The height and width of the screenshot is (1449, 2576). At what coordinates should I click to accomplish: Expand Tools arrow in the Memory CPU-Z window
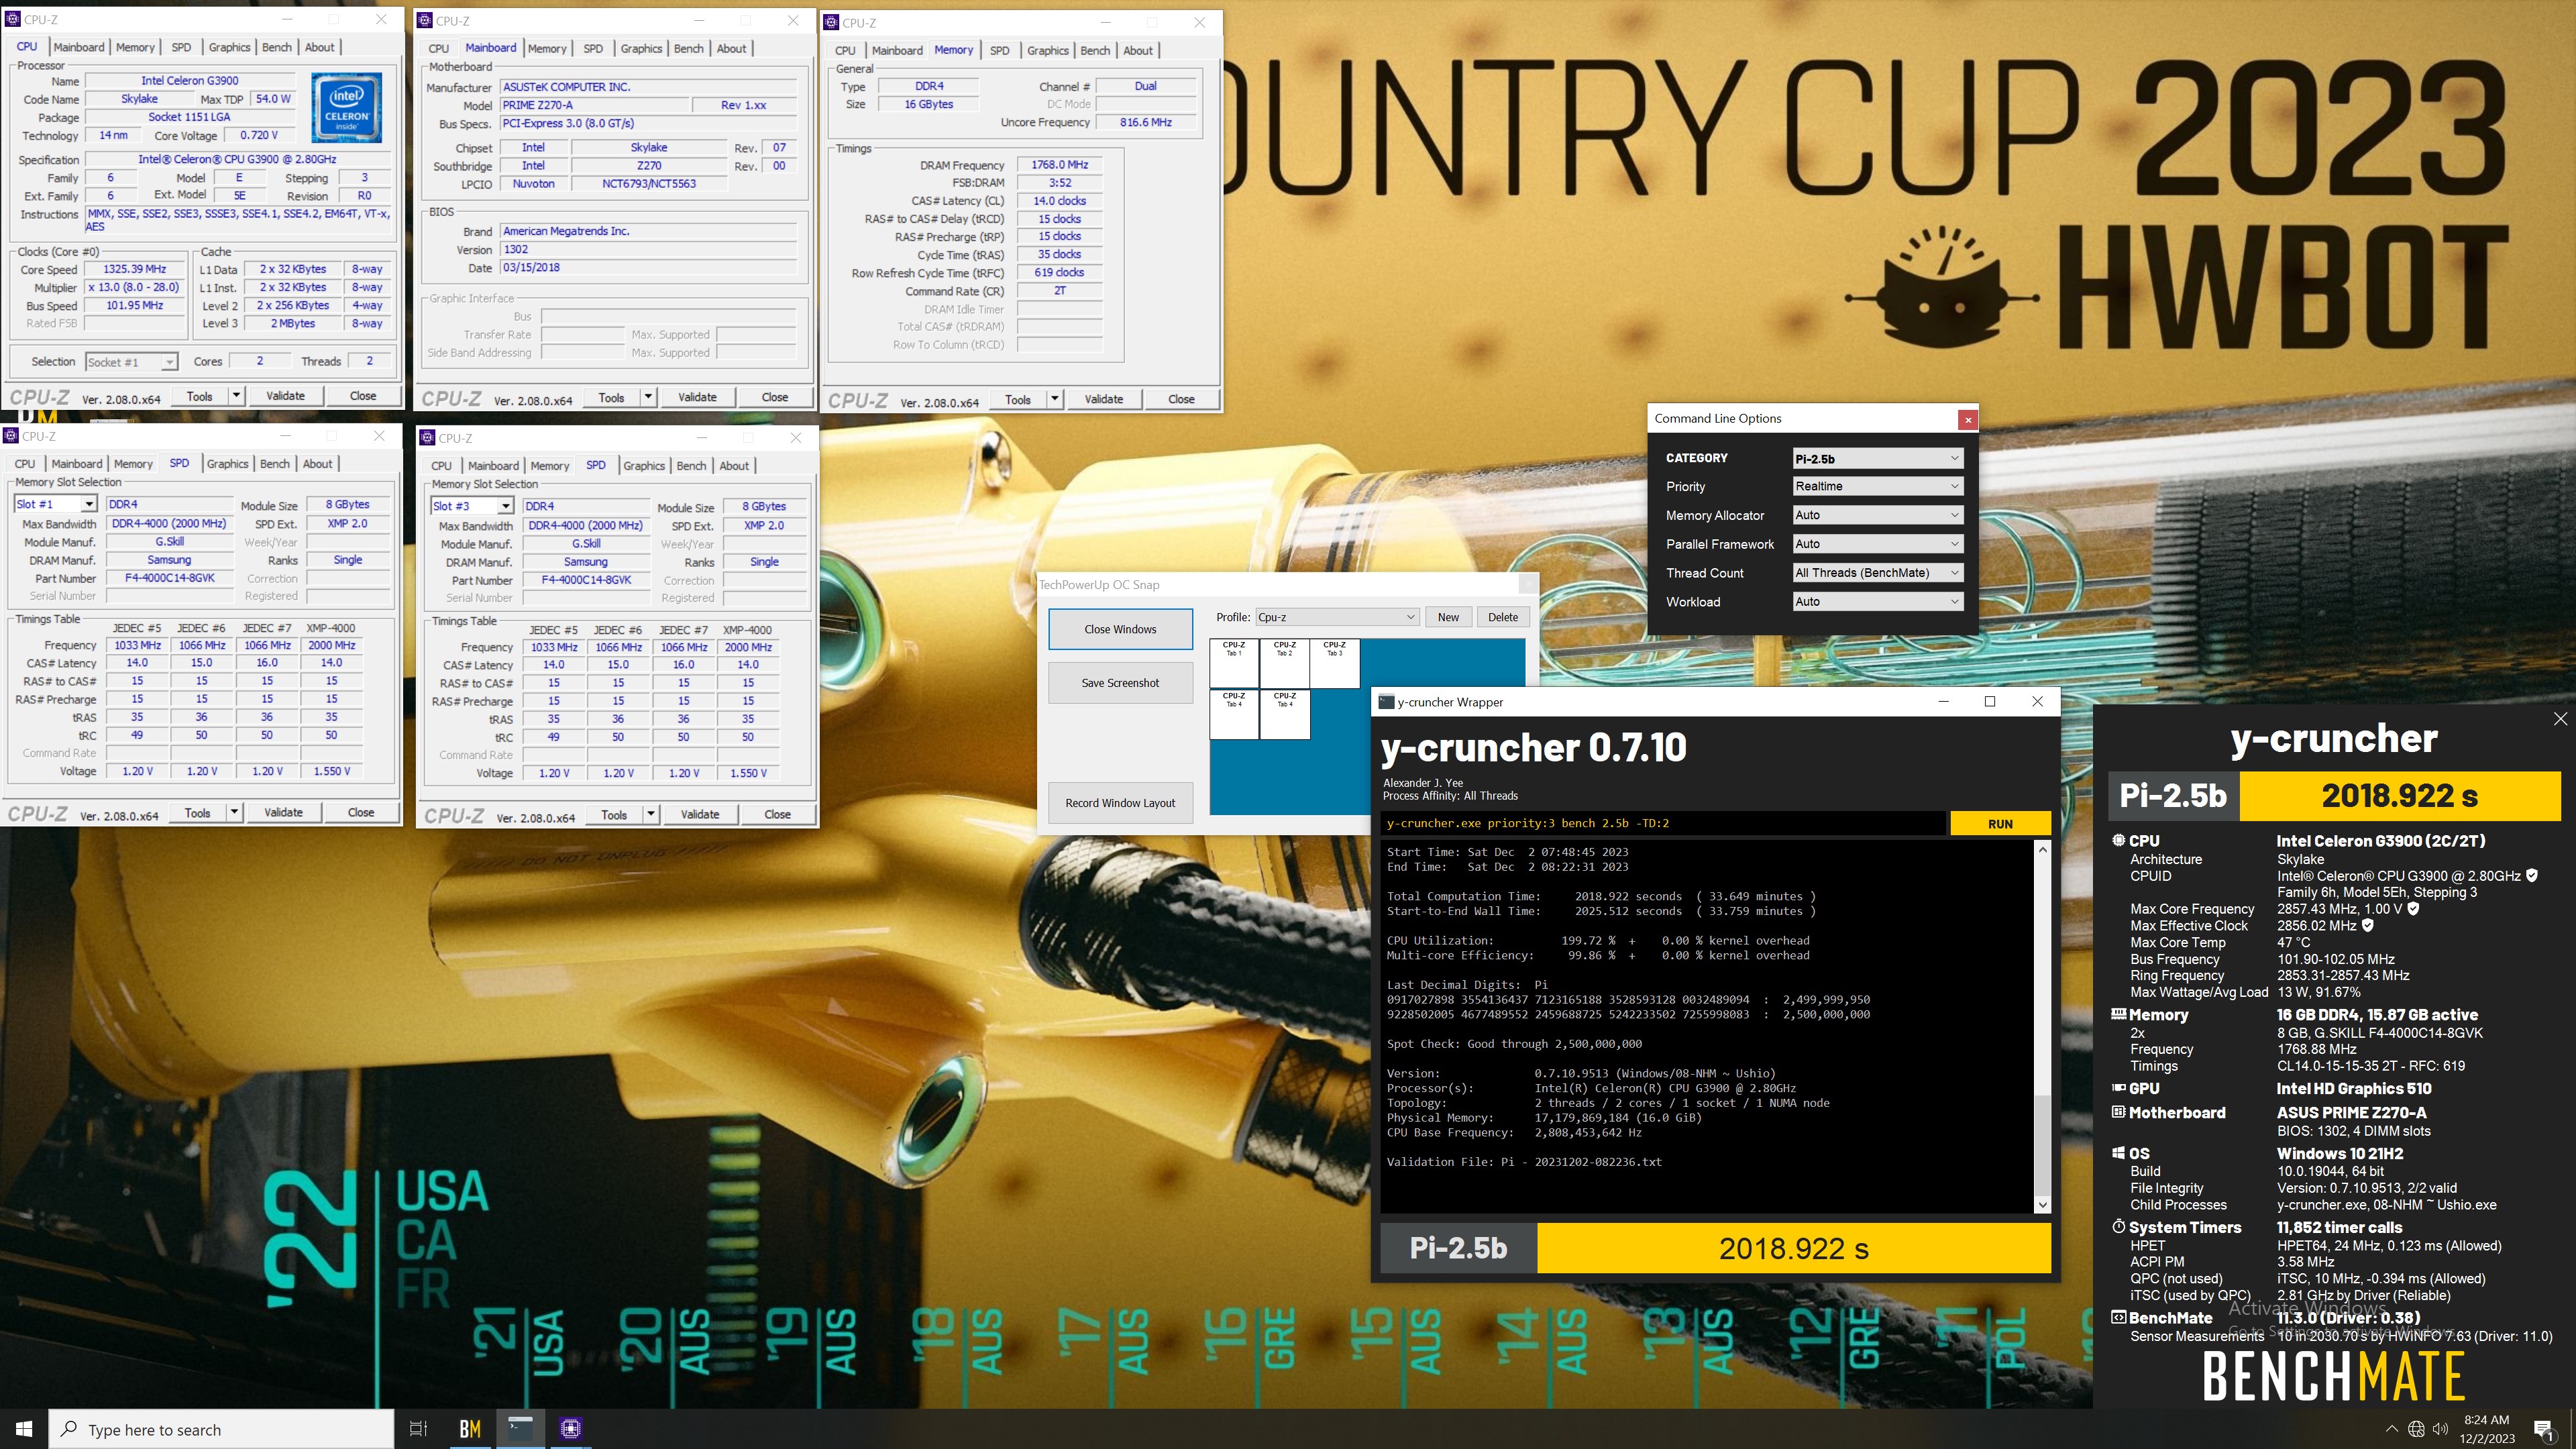[x=1054, y=399]
